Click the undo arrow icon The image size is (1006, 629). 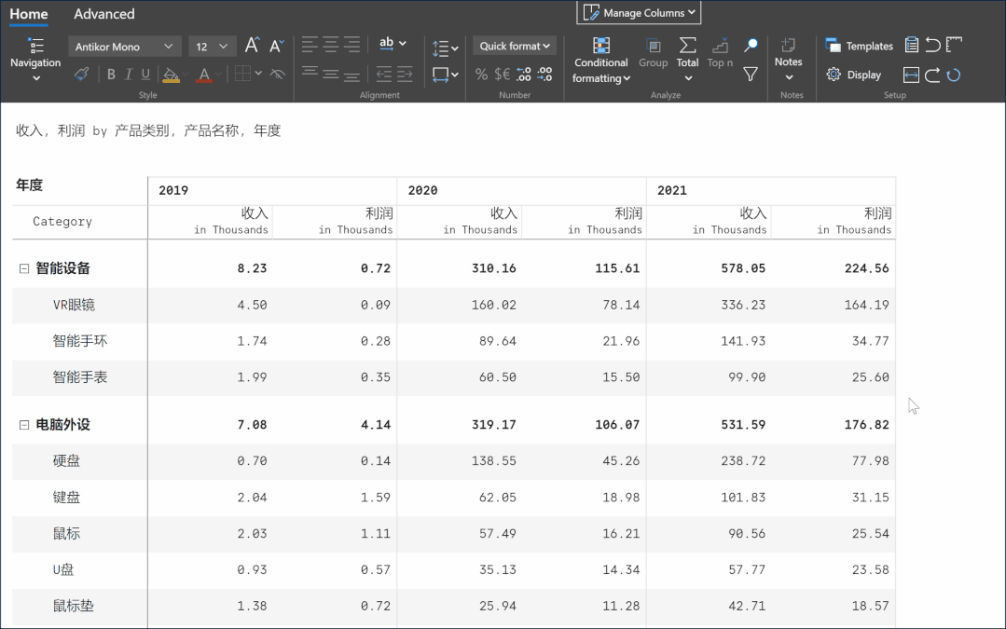(933, 45)
